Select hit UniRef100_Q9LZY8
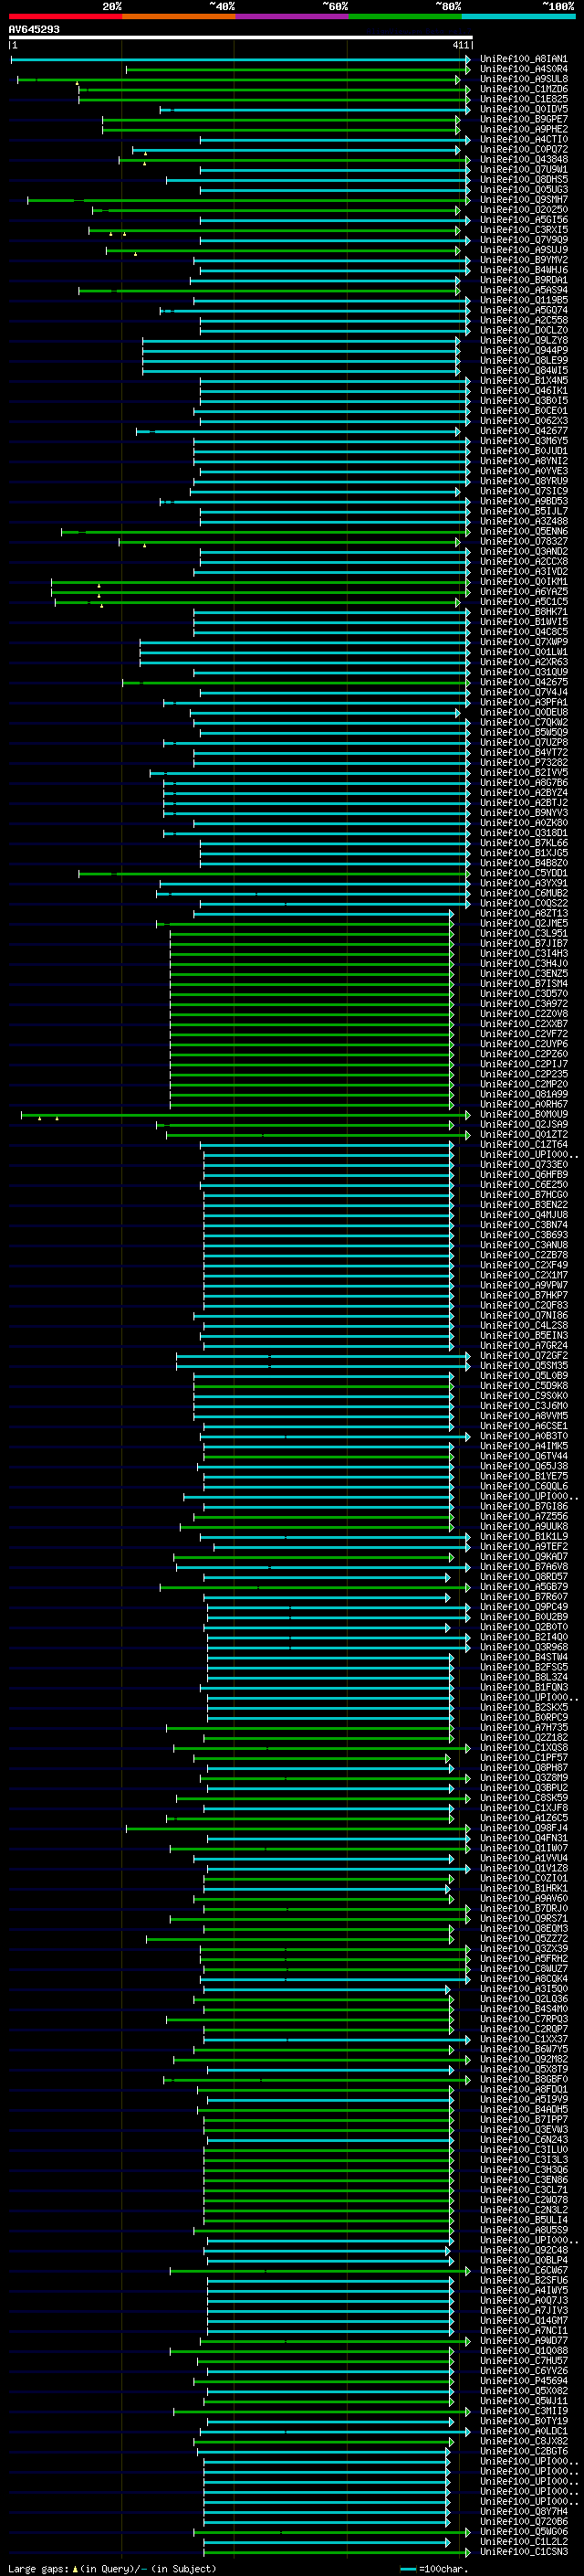Viewport: 584px width, 2576px height. click(524, 340)
